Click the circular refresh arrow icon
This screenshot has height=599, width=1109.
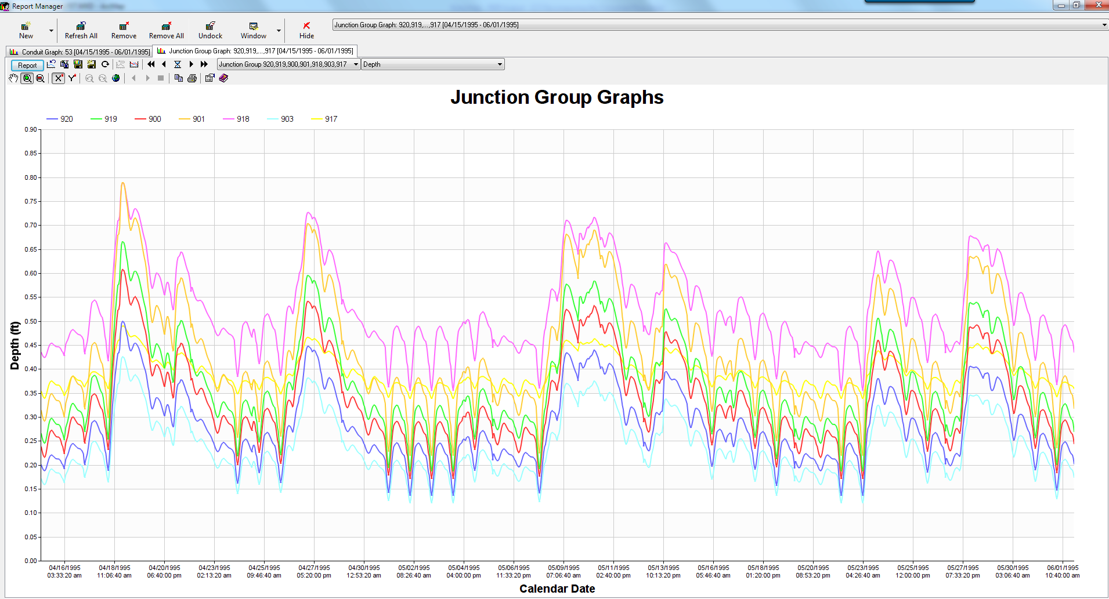pos(105,64)
